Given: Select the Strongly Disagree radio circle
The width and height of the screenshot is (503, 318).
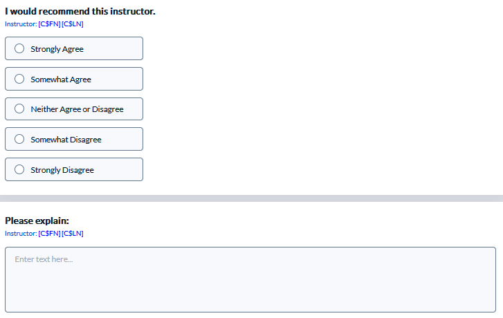Looking at the screenshot, I should point(19,169).
